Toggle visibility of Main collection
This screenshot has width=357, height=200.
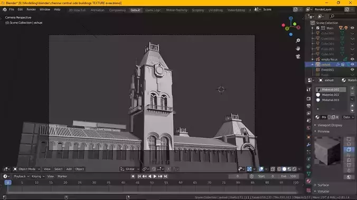pyautogui.click(x=352, y=28)
